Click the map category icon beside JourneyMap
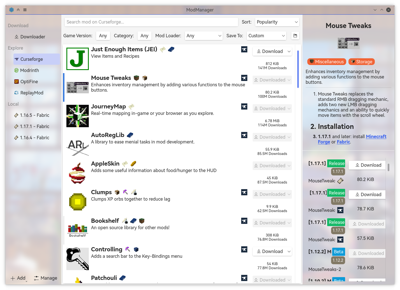The width and height of the screenshot is (400, 290). (x=131, y=106)
